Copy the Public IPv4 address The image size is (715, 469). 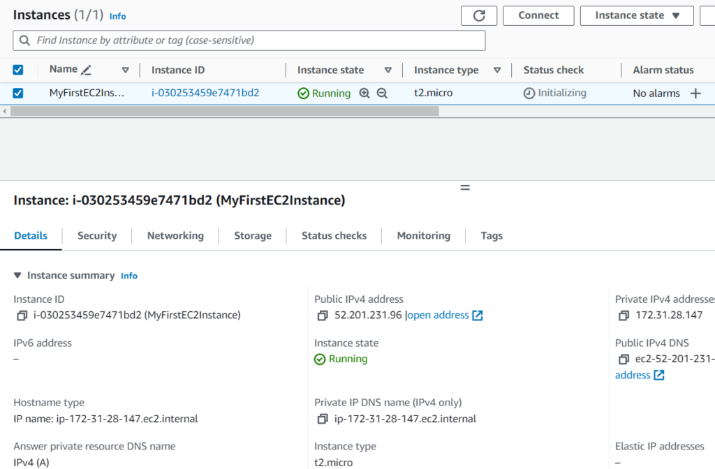tap(321, 315)
